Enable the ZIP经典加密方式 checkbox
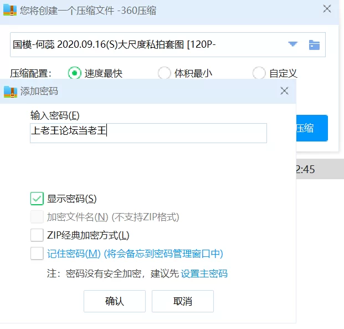The image size is (344, 329). tap(37, 235)
